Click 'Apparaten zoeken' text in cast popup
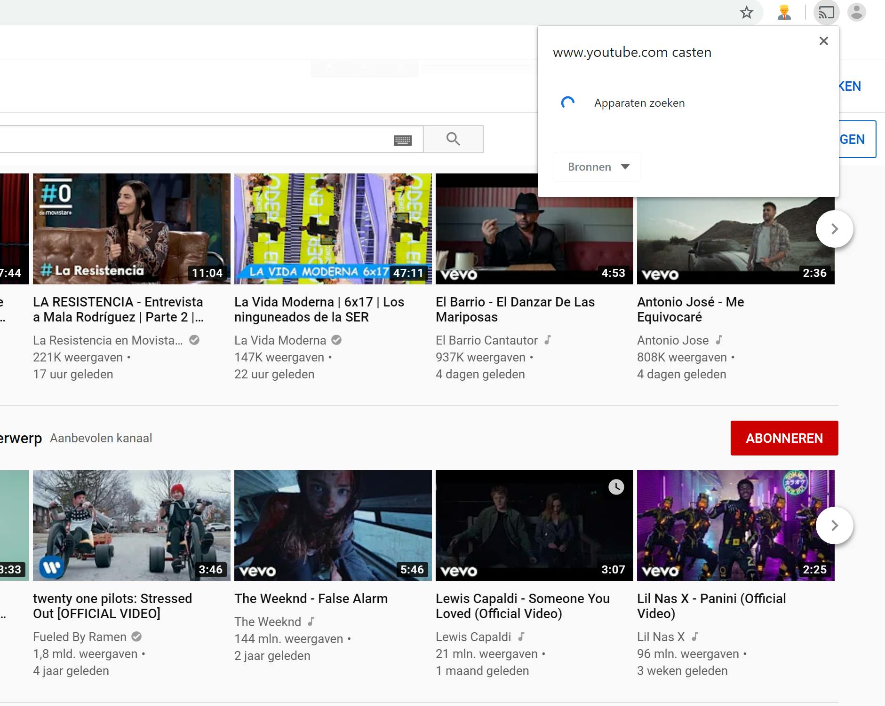 [639, 103]
